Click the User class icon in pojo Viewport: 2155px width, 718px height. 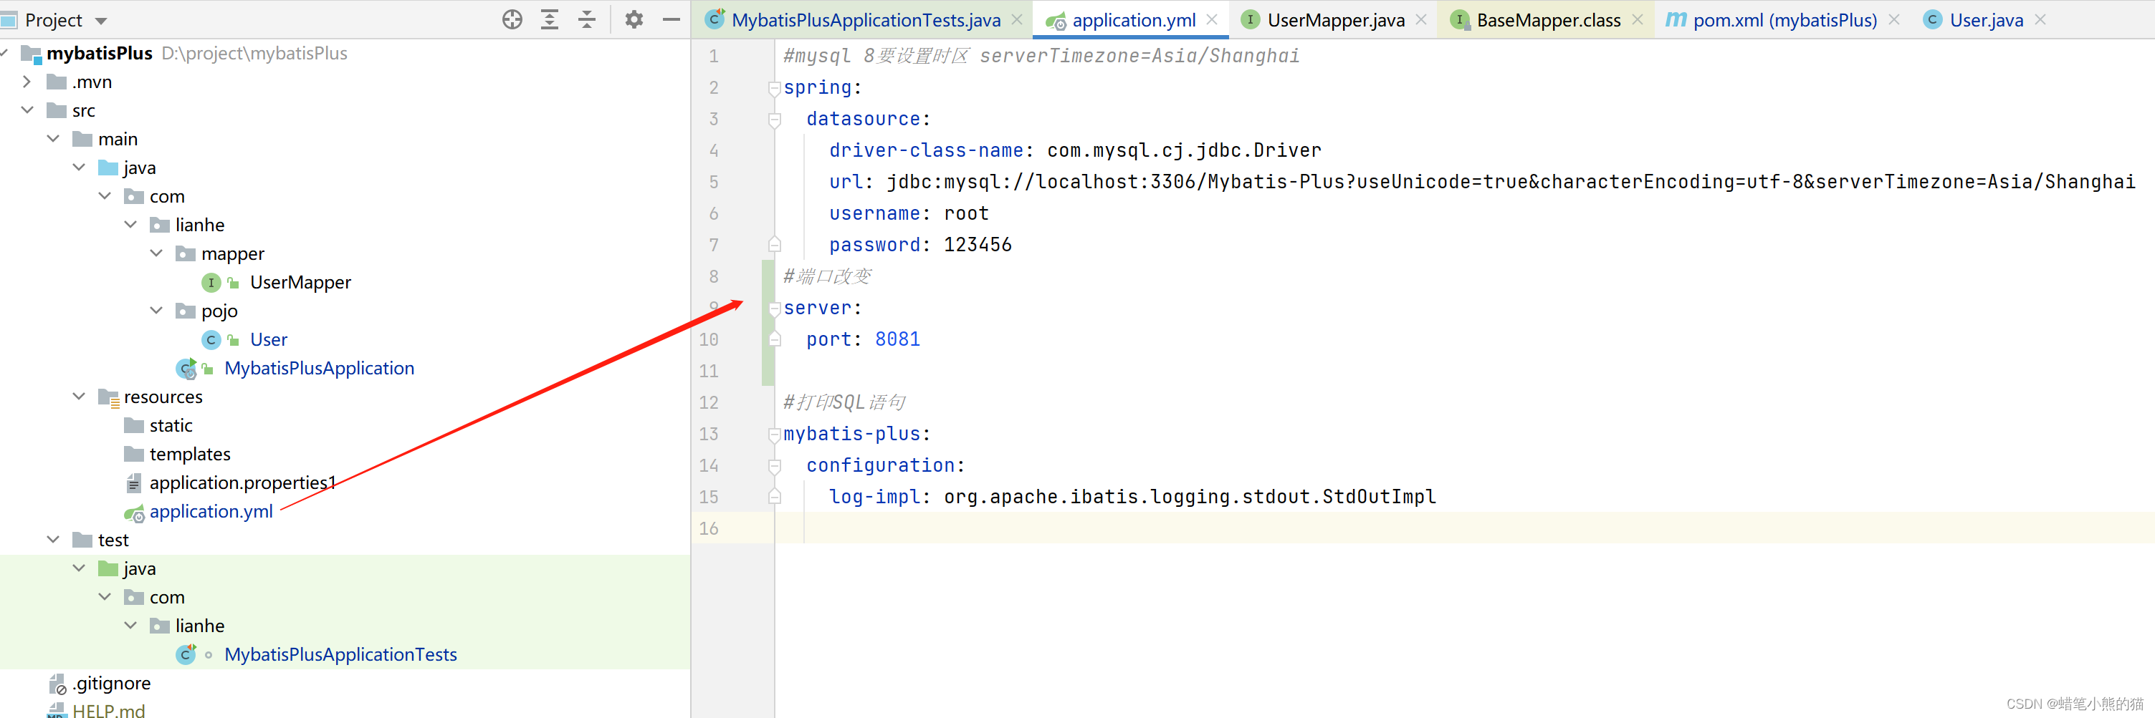pos(210,339)
